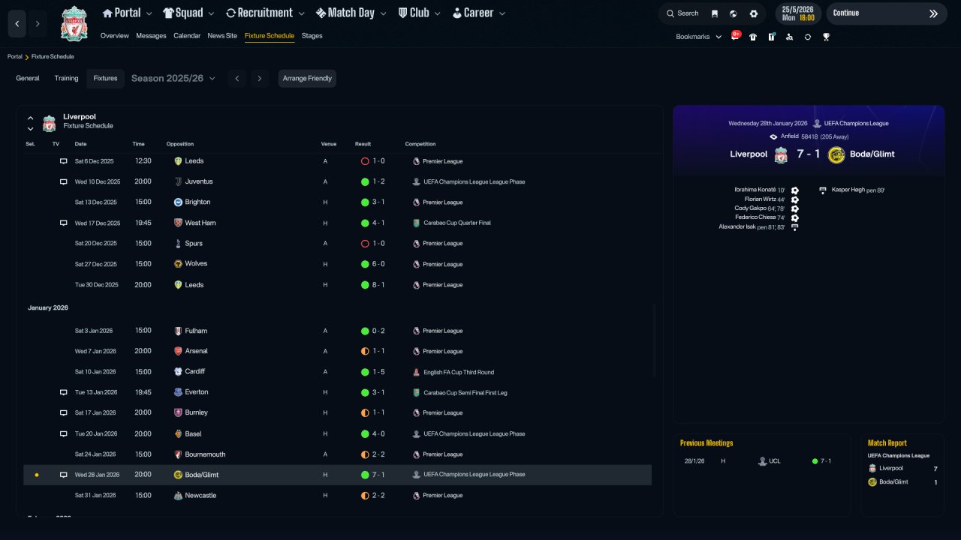Open the Season 2025/26 selector

click(173, 78)
